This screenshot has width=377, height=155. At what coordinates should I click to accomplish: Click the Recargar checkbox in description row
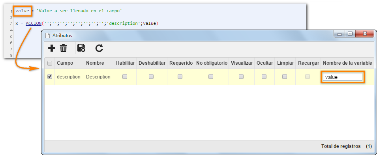click(x=308, y=77)
